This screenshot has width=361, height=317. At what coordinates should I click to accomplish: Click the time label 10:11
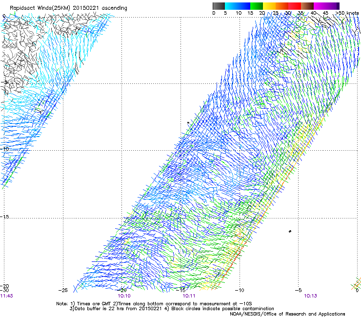coord(189,296)
